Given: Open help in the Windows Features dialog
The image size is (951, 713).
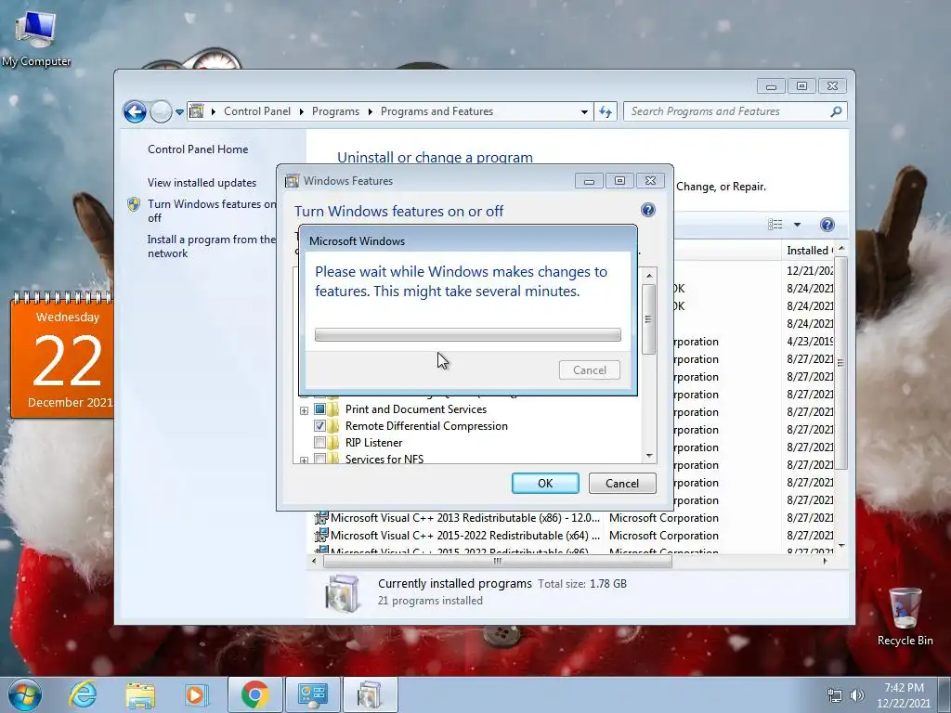Looking at the screenshot, I should pyautogui.click(x=647, y=210).
